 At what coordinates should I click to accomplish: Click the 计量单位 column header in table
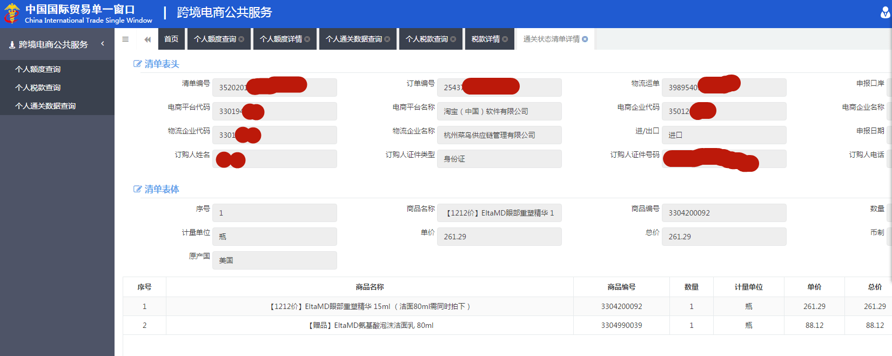[749, 287]
